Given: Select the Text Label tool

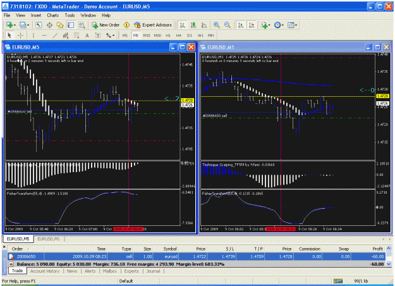Looking at the screenshot, I should (98, 35).
